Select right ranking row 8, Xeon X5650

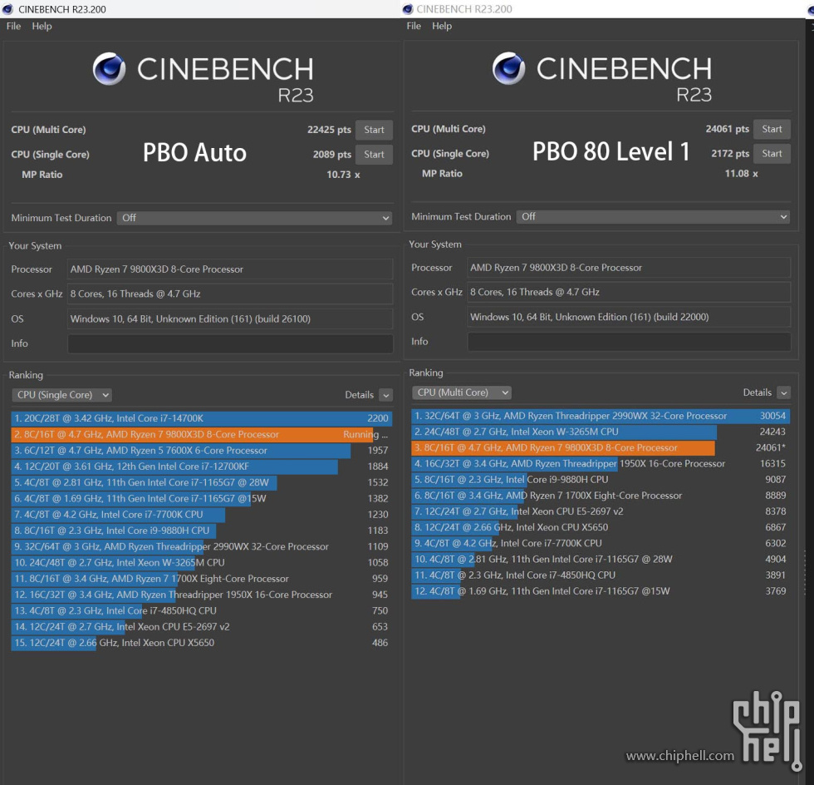[x=601, y=528]
